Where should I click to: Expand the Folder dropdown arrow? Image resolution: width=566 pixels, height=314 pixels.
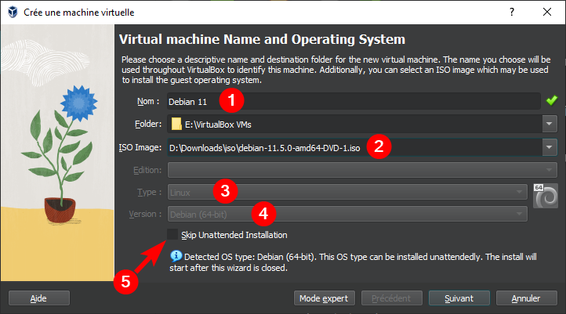click(550, 124)
